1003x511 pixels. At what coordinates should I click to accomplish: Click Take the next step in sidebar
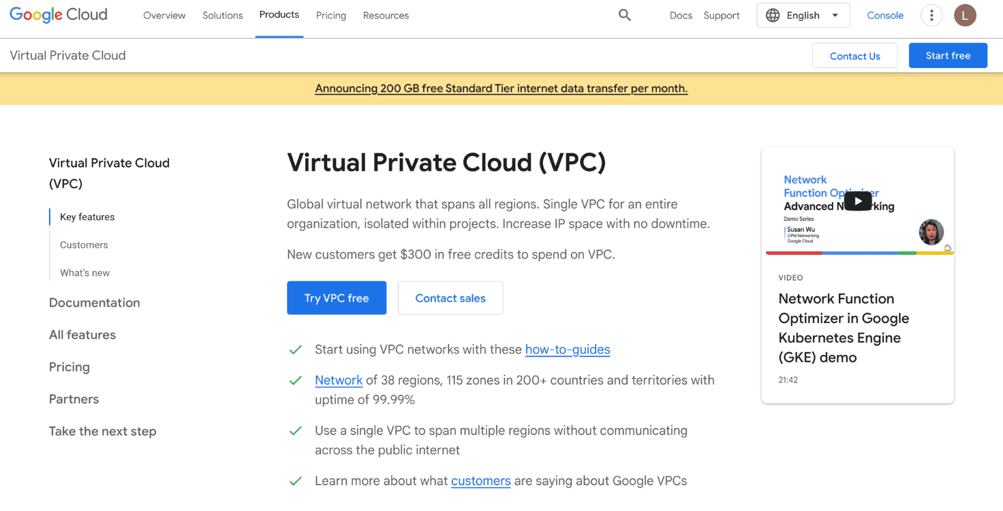pos(102,431)
